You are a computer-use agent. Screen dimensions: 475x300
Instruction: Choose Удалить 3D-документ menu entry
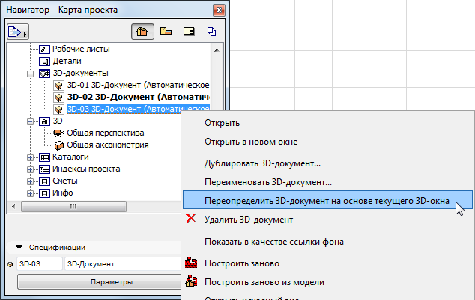(x=327, y=220)
